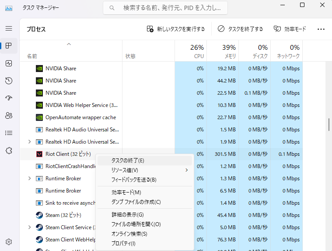Click the three-dot more options button
332x251 pixels.
click(x=321, y=29)
